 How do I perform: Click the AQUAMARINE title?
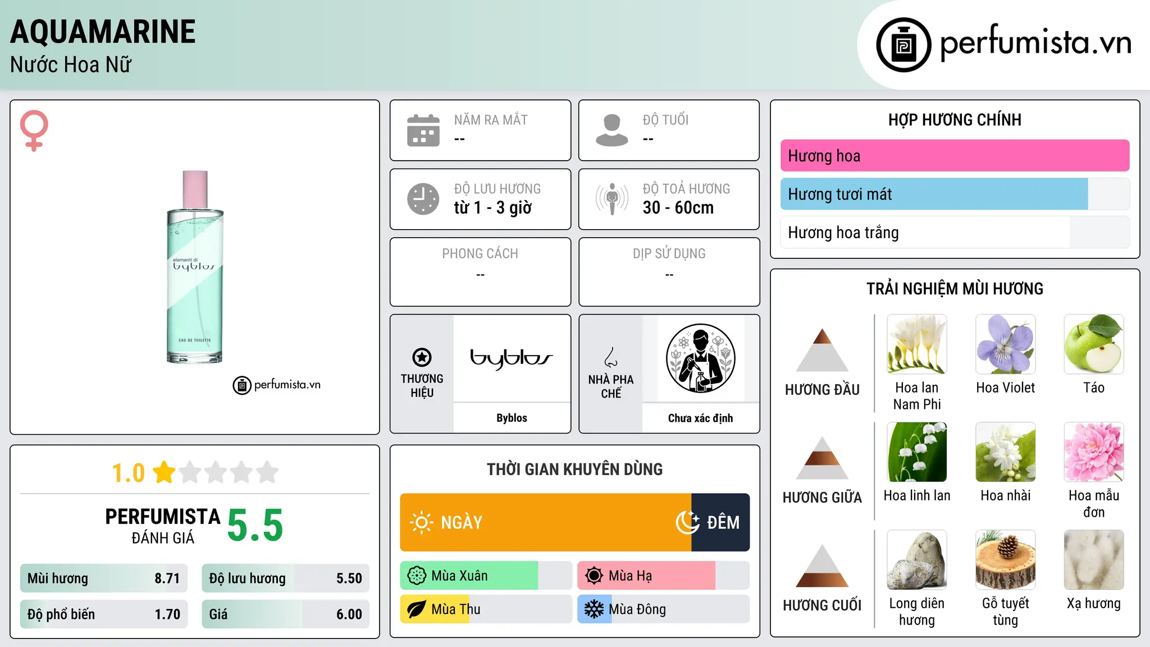(103, 31)
